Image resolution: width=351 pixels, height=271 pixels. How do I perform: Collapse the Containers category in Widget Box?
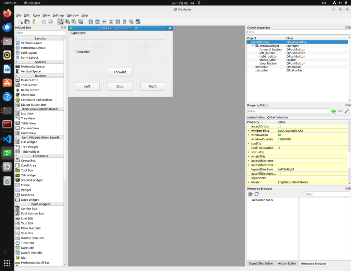pos(16,156)
